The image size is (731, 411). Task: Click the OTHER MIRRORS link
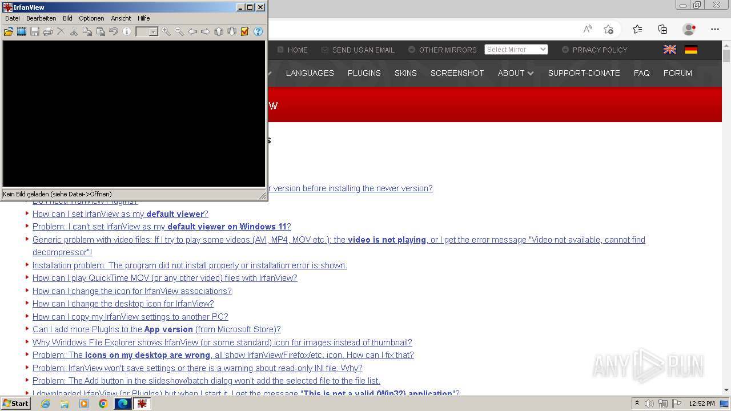click(448, 50)
